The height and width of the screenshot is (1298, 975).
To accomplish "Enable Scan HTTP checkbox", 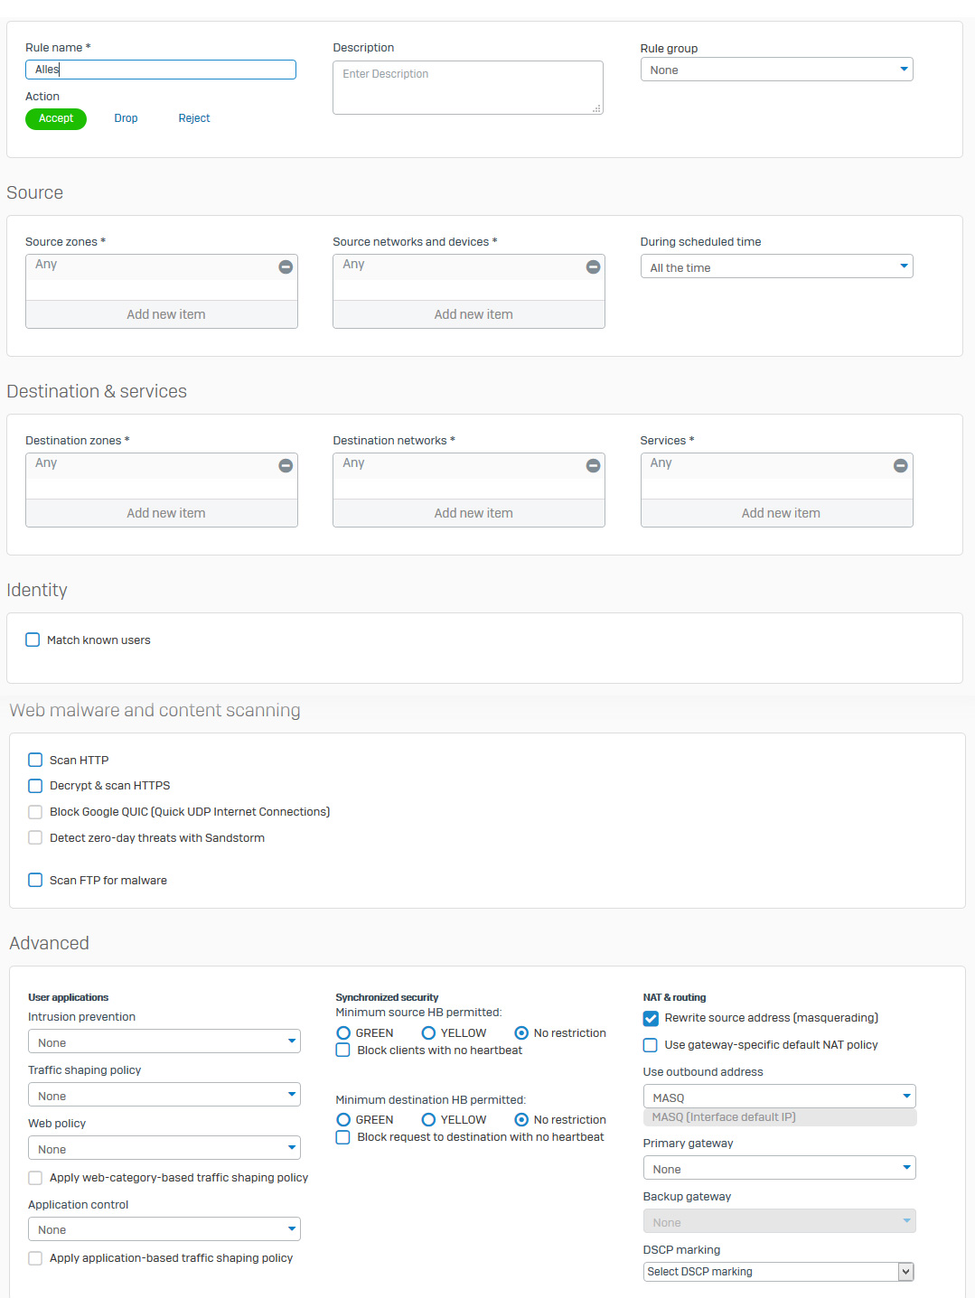I will click(35, 760).
